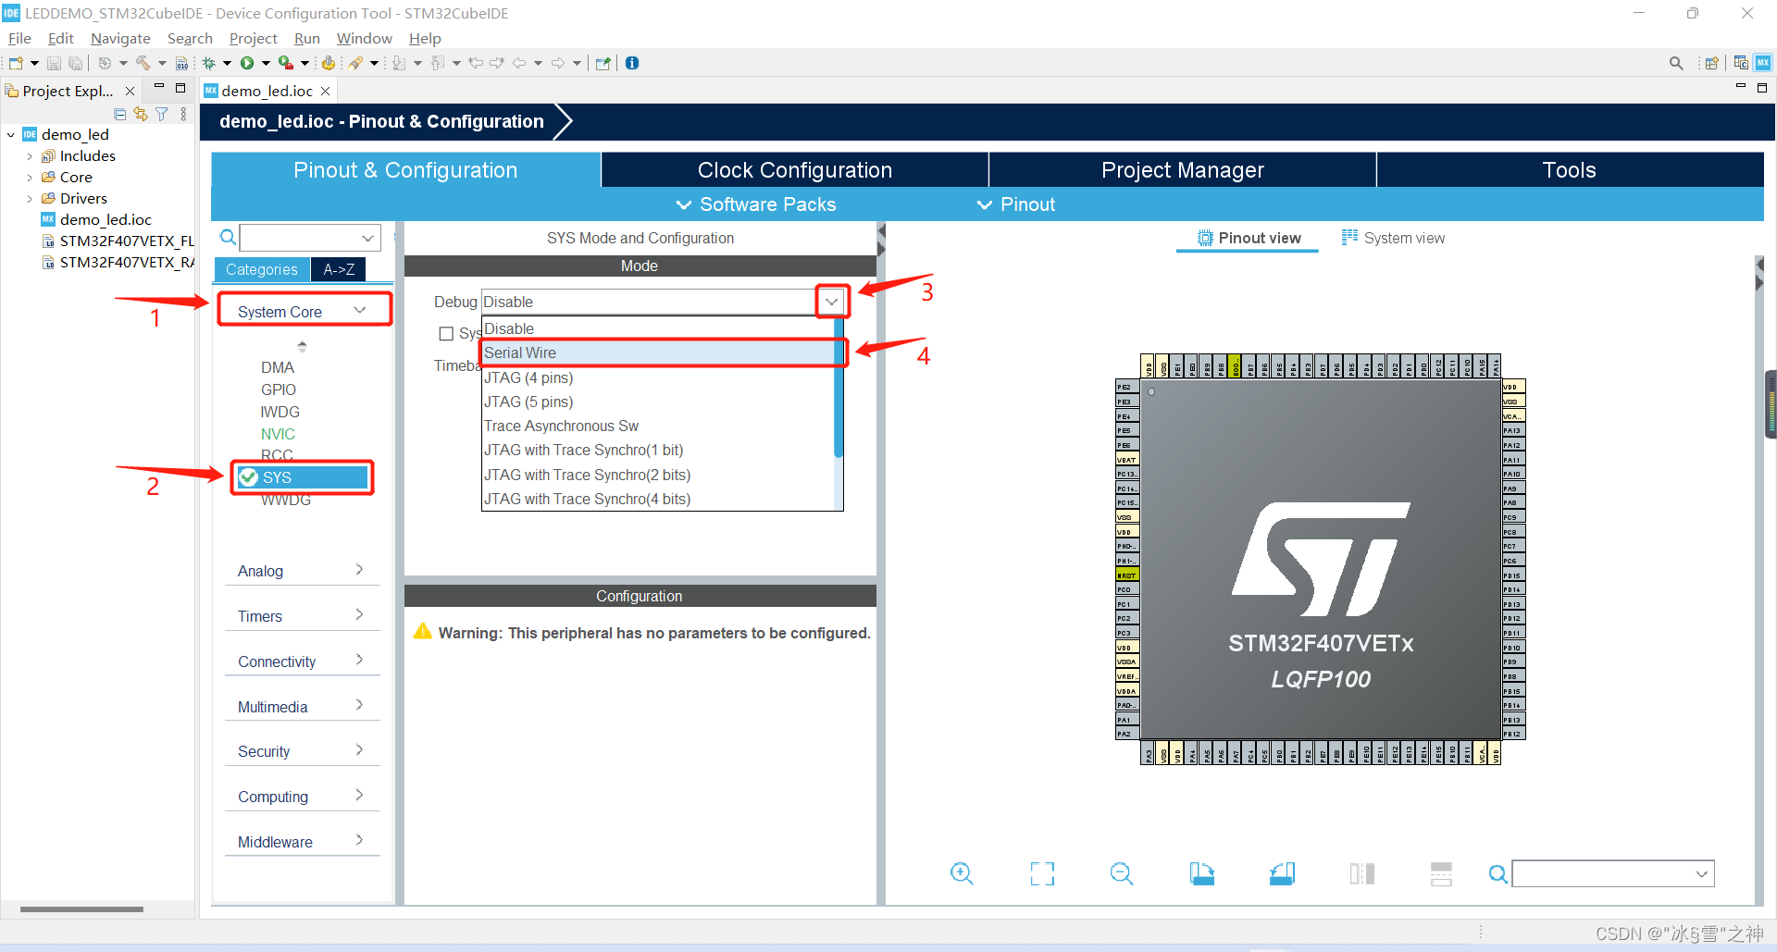Click the horizontal split view icon
Viewport: 1777px width, 952px height.
[x=1441, y=873]
